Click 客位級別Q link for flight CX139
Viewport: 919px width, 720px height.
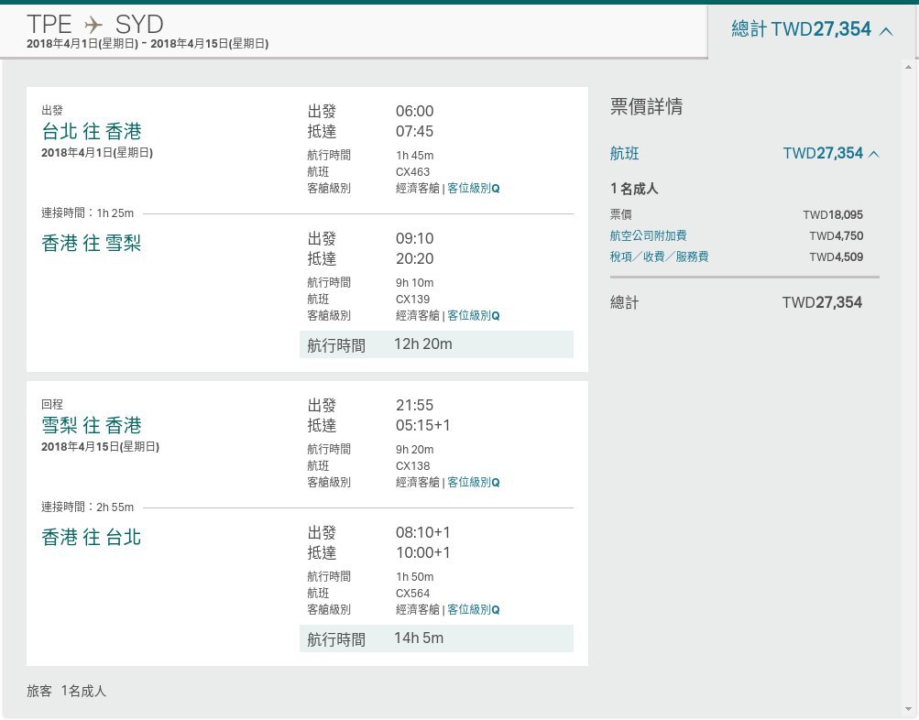coord(474,315)
